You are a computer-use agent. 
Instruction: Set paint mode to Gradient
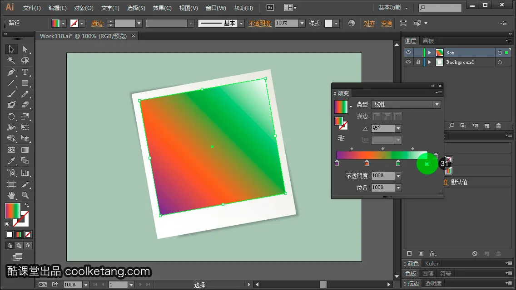tap(19, 235)
